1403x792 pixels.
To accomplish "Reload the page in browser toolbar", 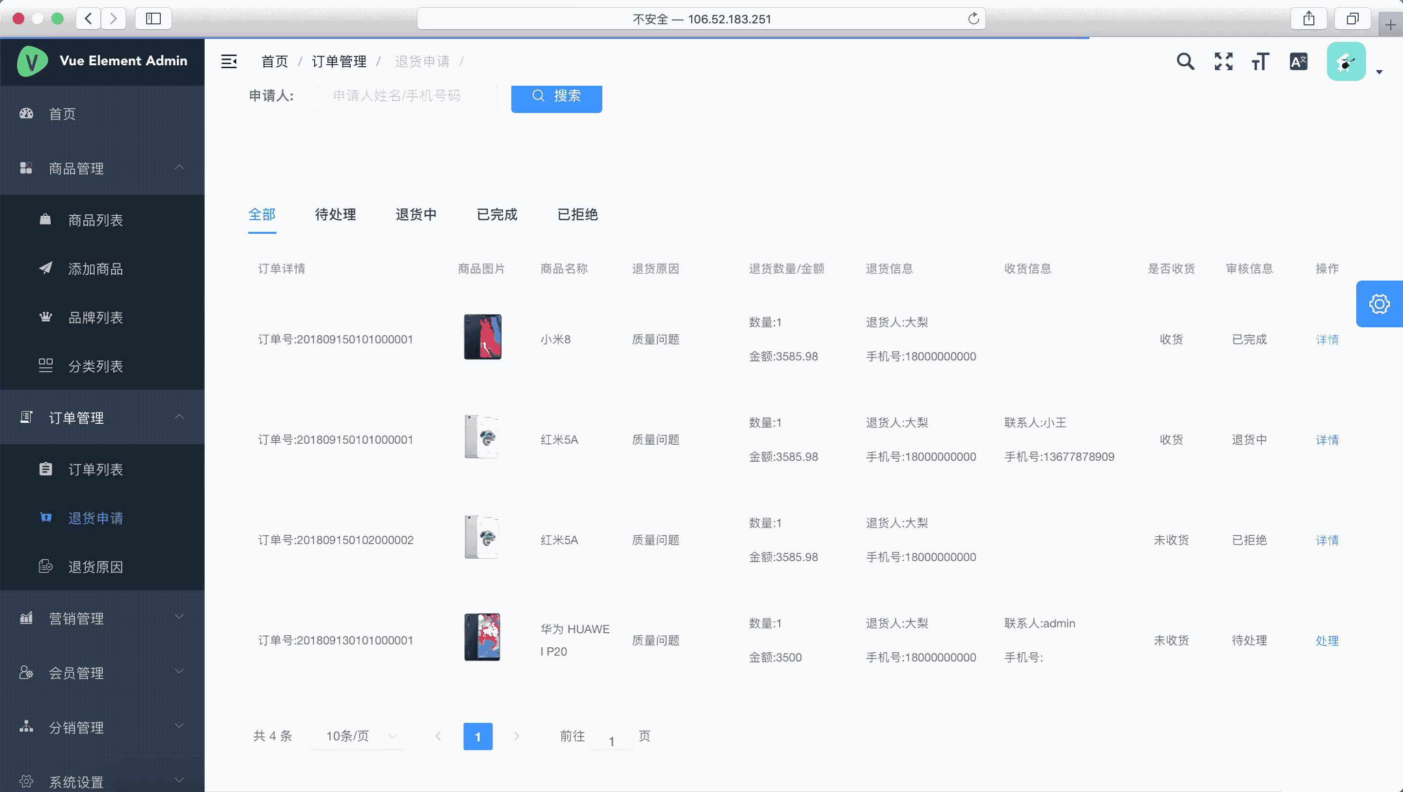I will click(x=973, y=19).
